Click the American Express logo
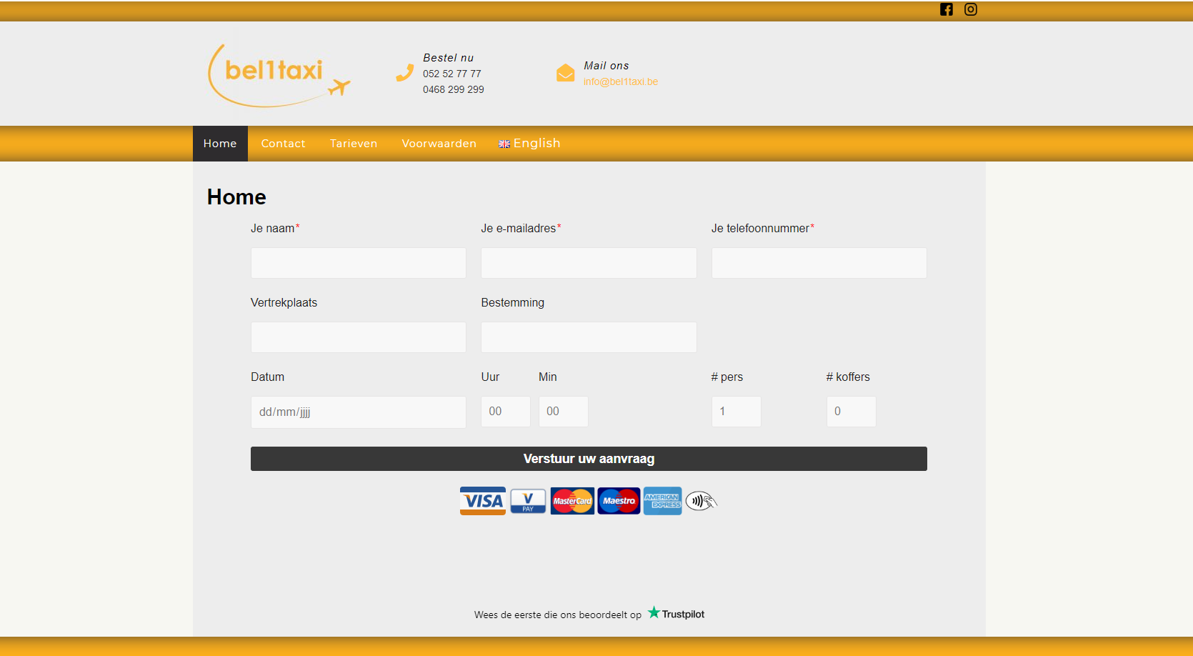The height and width of the screenshot is (656, 1193). [662, 501]
